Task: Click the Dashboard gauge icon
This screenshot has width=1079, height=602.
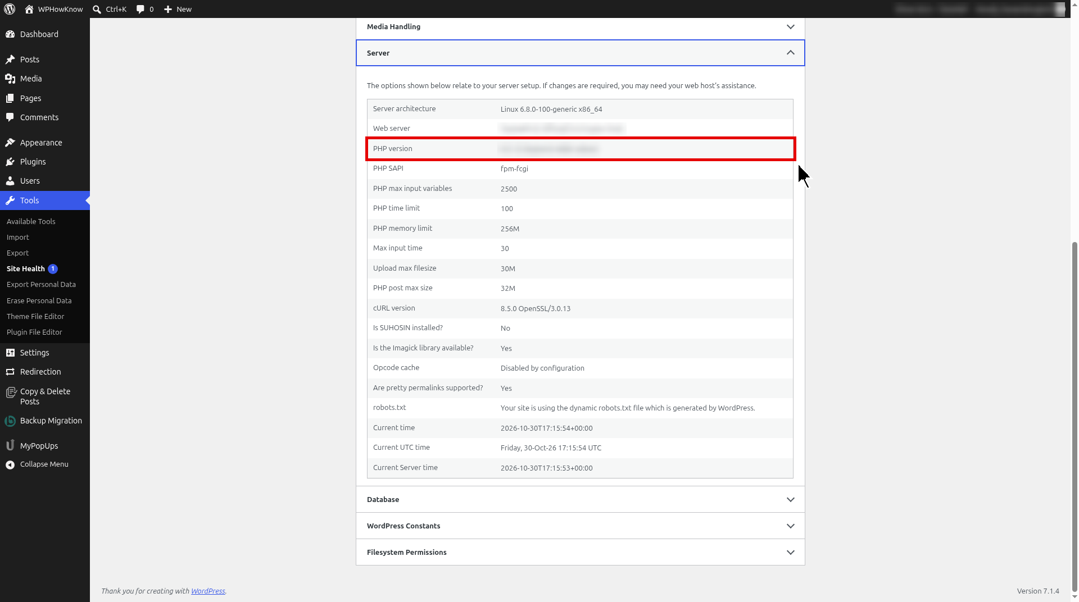Action: [10, 34]
